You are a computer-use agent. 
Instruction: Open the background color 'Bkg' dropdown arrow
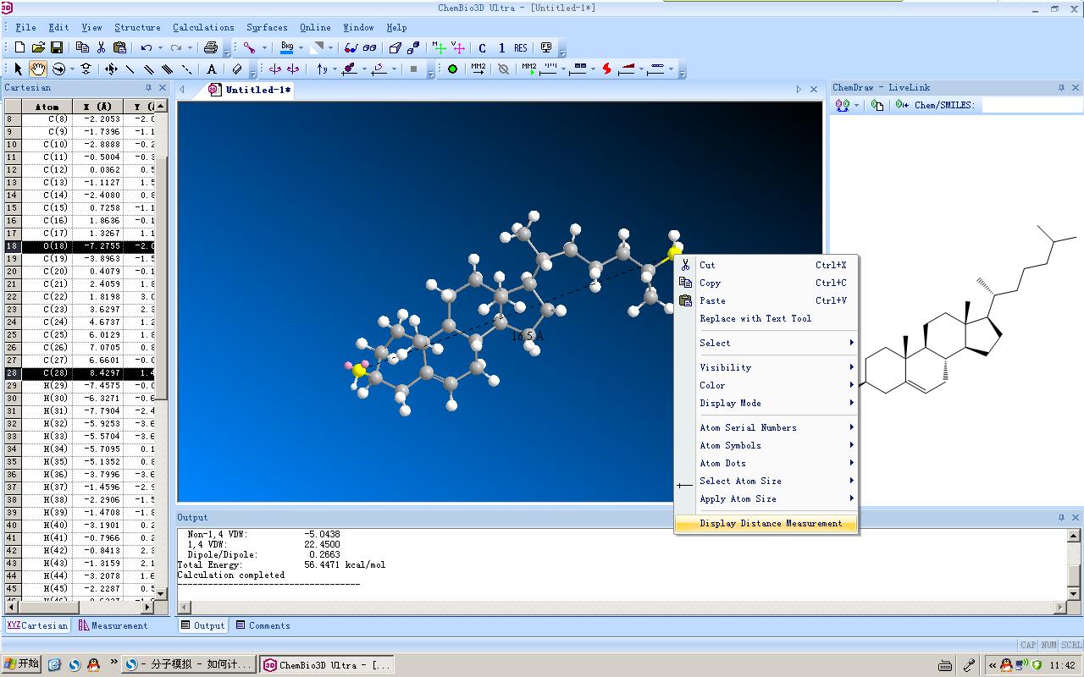(301, 48)
